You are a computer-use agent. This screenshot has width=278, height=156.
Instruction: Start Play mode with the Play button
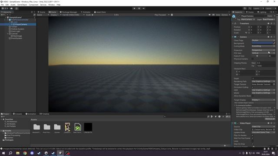[x=134, y=8]
